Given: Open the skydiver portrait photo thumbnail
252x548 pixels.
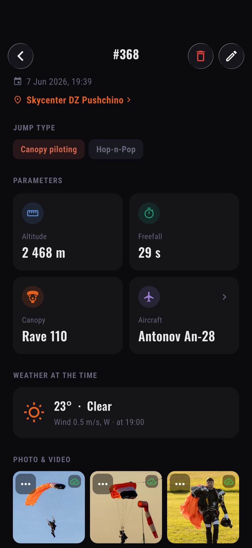Looking at the screenshot, I should coord(203,507).
